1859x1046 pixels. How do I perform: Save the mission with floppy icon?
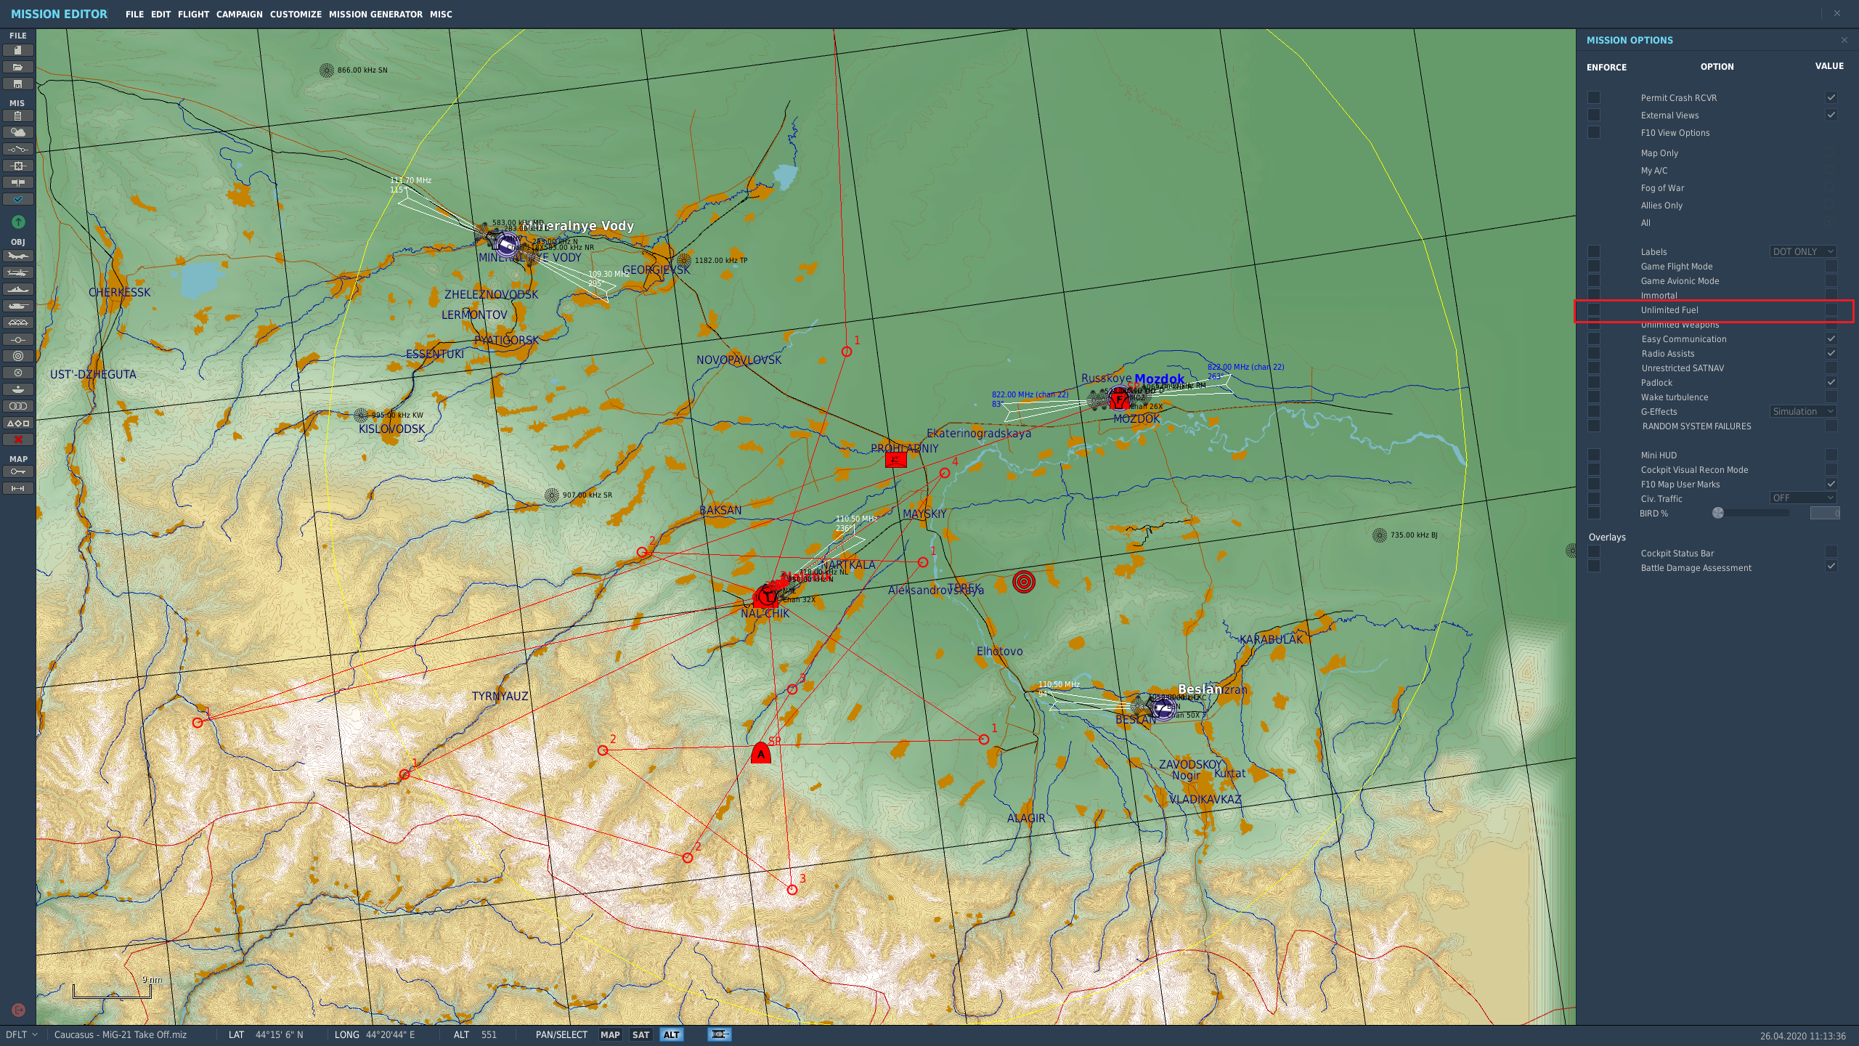click(x=18, y=84)
